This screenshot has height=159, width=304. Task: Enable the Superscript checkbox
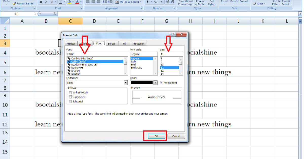pos(70,97)
